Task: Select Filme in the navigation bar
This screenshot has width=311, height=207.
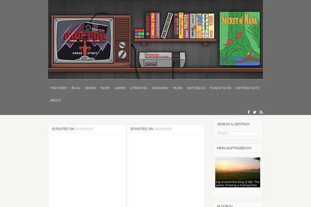Action: (105, 88)
